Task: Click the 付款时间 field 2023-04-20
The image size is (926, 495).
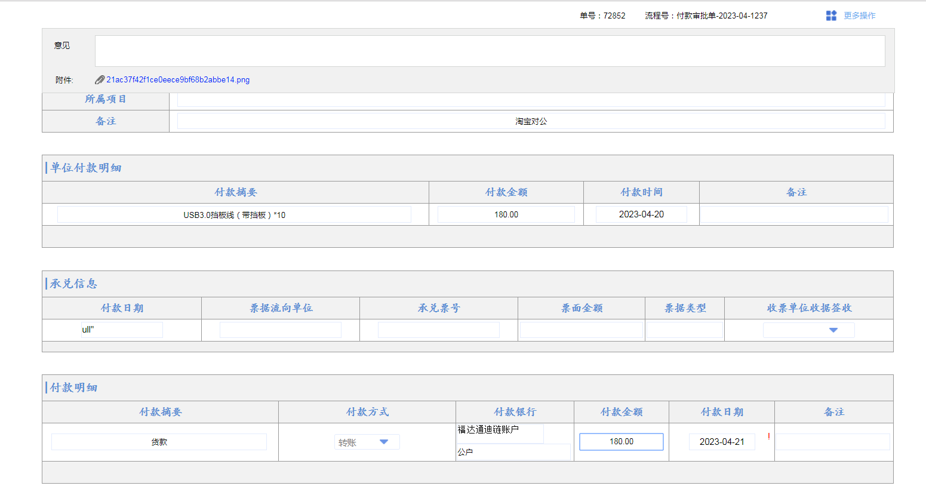Action: [641, 214]
